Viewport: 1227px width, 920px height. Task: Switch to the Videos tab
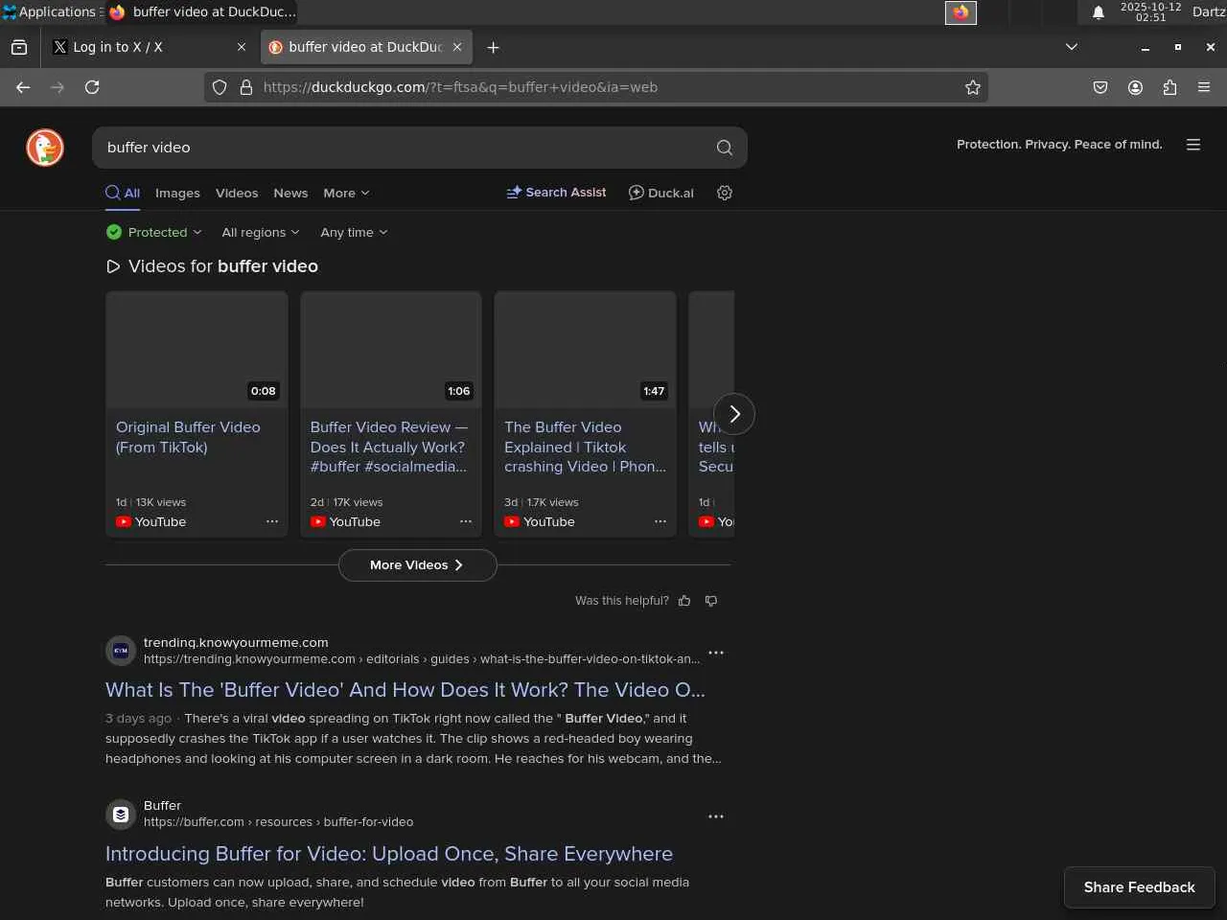237,193
